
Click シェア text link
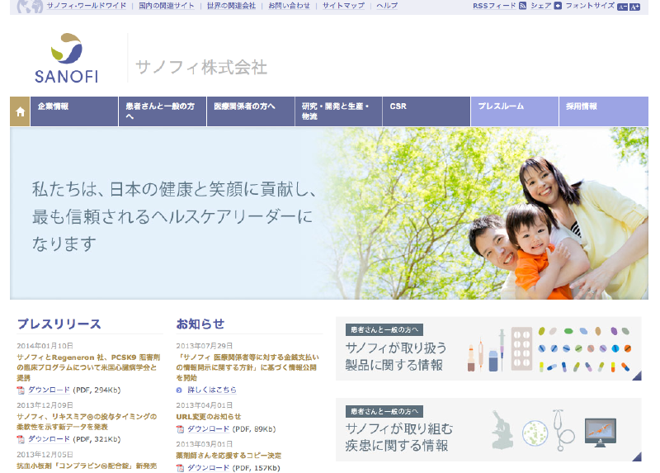point(541,6)
